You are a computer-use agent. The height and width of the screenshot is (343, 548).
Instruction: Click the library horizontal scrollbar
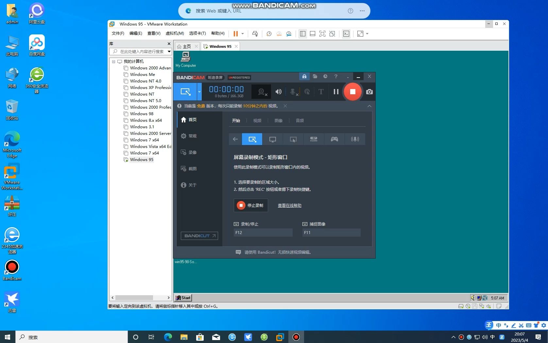(x=134, y=298)
